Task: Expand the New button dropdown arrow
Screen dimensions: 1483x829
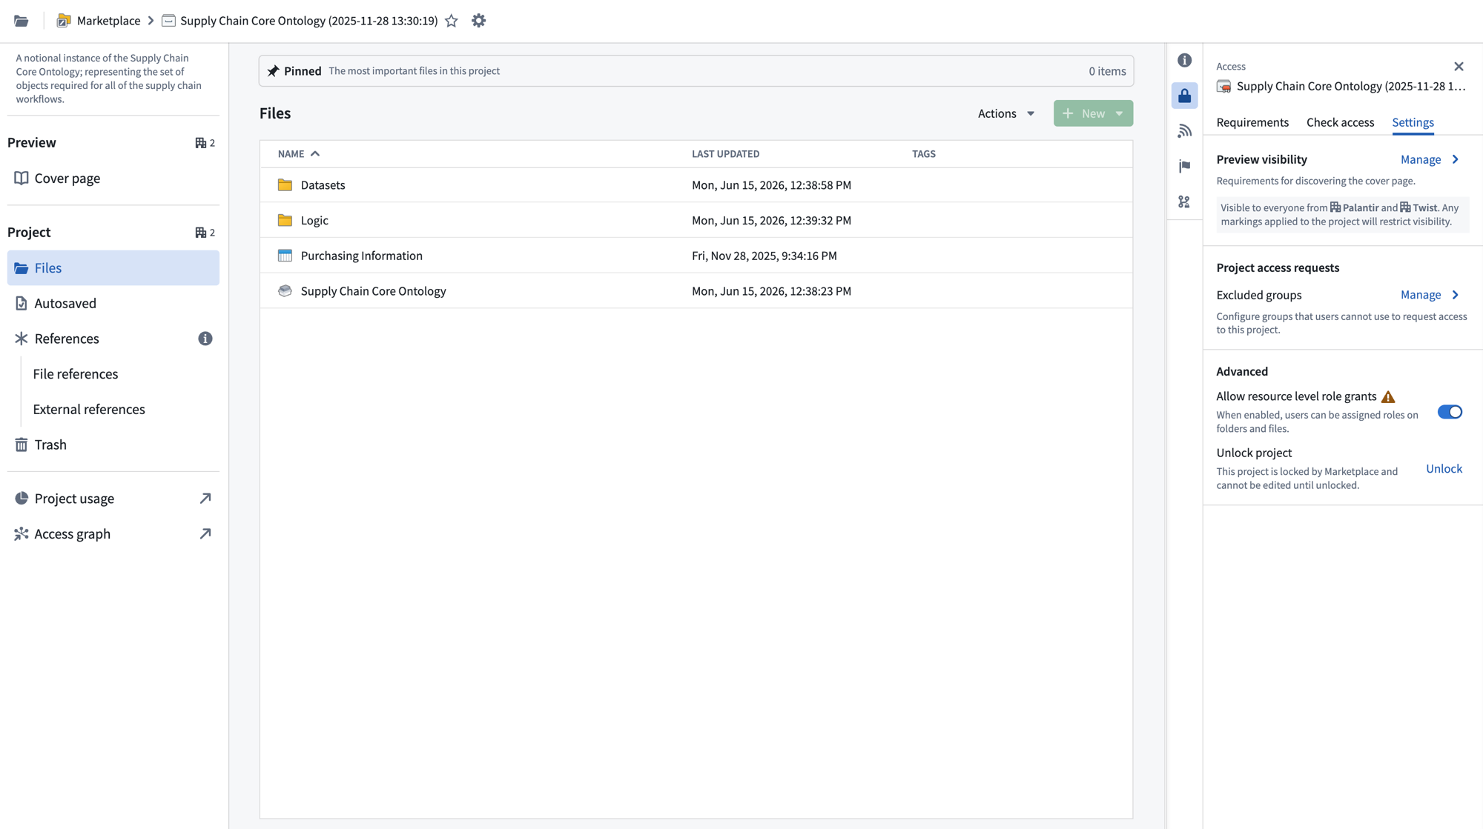Action: click(x=1120, y=113)
